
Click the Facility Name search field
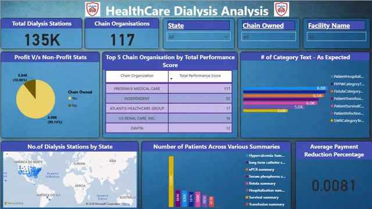337,37
